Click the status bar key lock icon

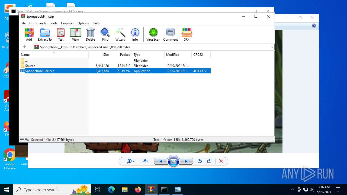27,139
